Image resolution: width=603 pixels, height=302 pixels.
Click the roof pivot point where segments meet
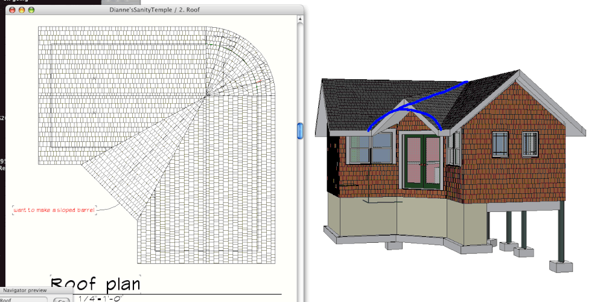(208, 95)
